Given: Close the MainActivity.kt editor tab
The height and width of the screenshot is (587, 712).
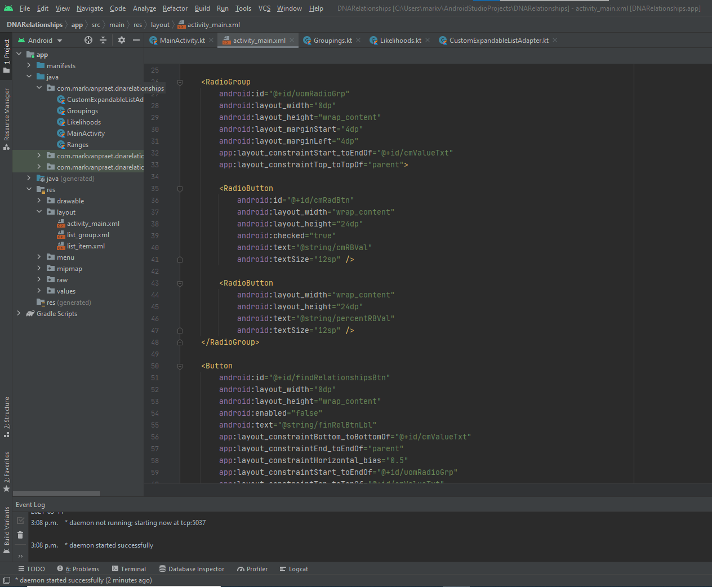Looking at the screenshot, I should coord(211,40).
